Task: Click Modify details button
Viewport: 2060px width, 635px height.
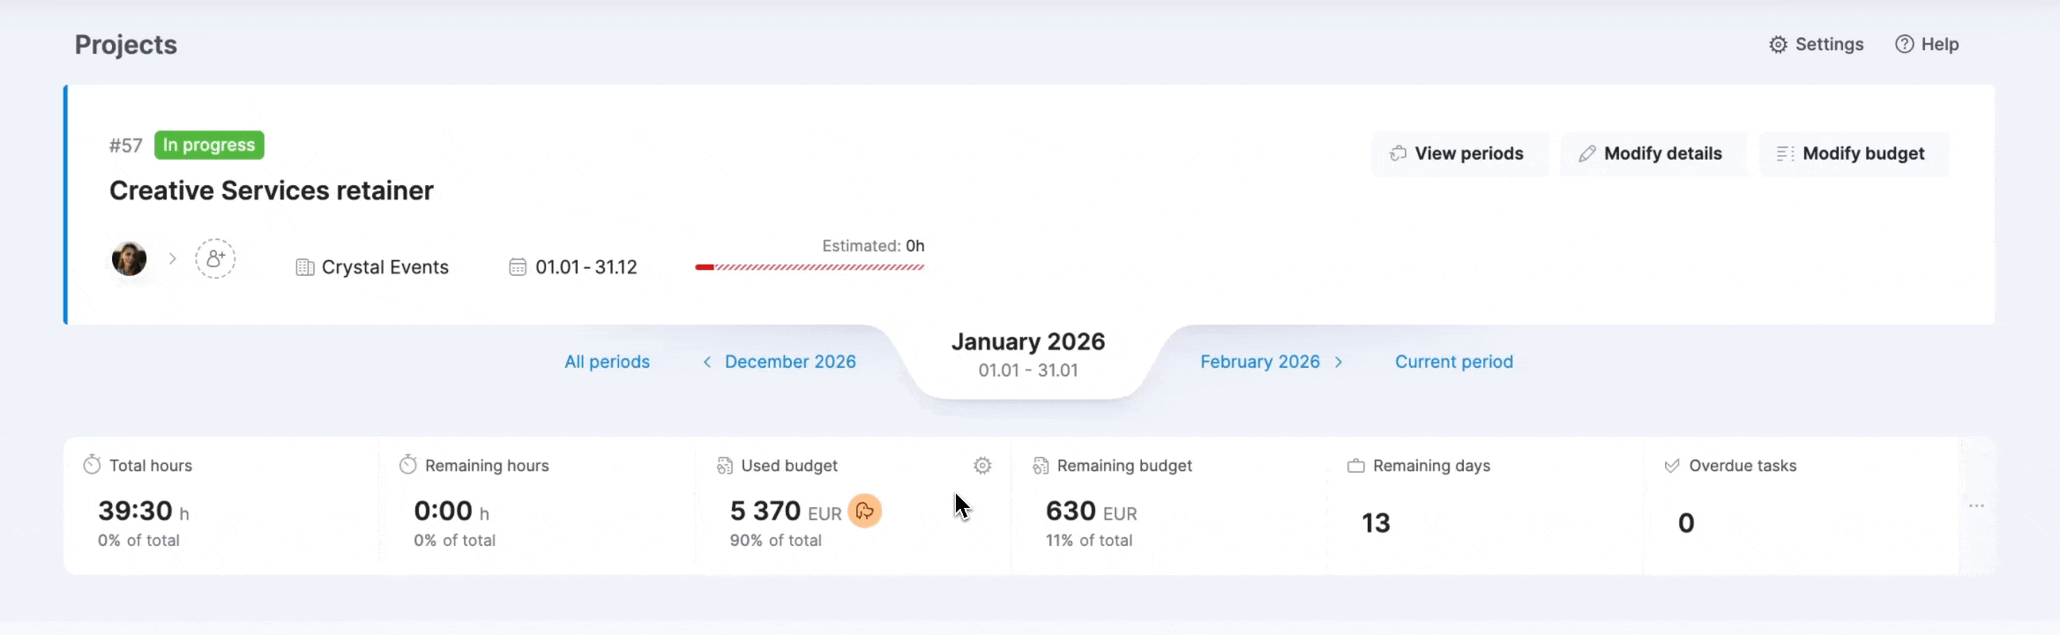Action: pos(1652,153)
